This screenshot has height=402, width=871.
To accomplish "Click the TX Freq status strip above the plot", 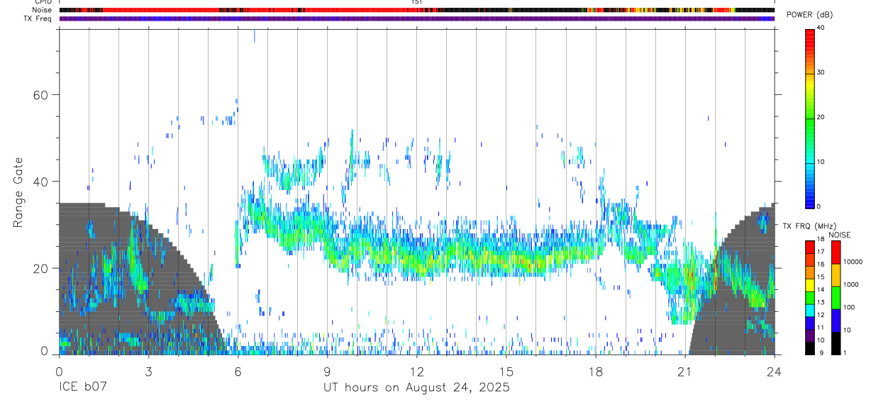I will tap(417, 18).
